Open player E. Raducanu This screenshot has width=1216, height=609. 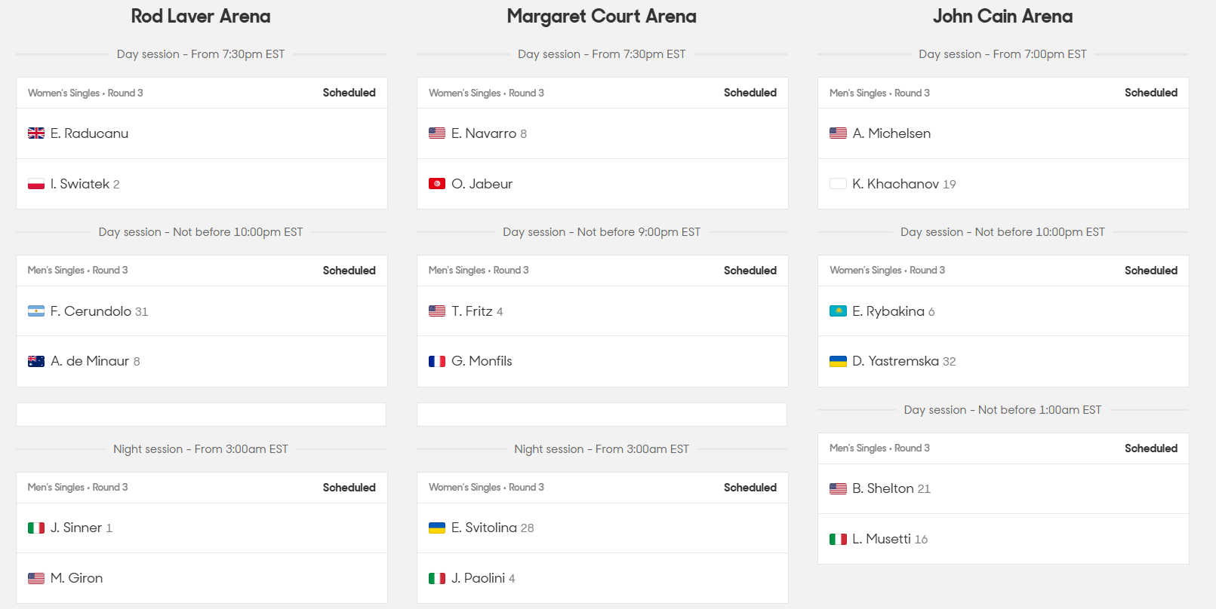pyautogui.click(x=89, y=133)
